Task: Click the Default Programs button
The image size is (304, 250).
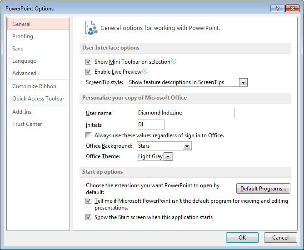Action: pyautogui.click(x=263, y=189)
